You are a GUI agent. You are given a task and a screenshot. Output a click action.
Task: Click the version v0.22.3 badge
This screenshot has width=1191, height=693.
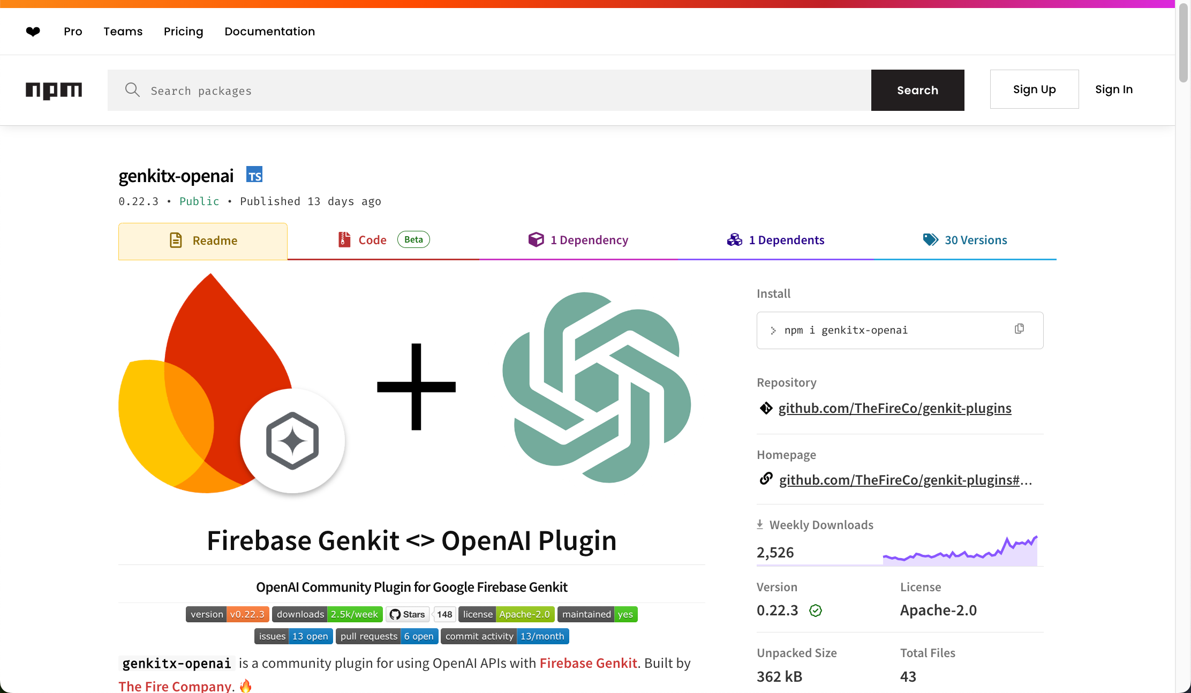pos(227,614)
